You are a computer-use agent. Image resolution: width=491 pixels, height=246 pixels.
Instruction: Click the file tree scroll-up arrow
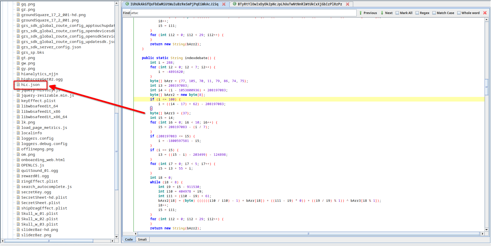(x=117, y=3)
